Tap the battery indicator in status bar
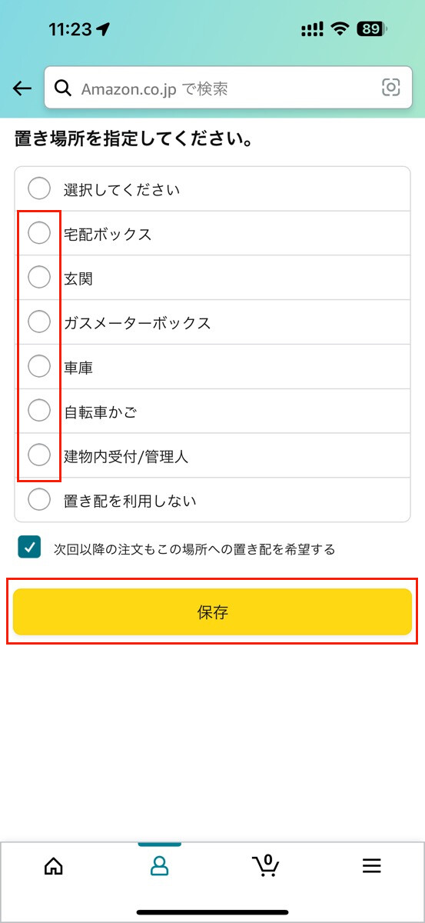The height and width of the screenshot is (923, 425). [373, 29]
